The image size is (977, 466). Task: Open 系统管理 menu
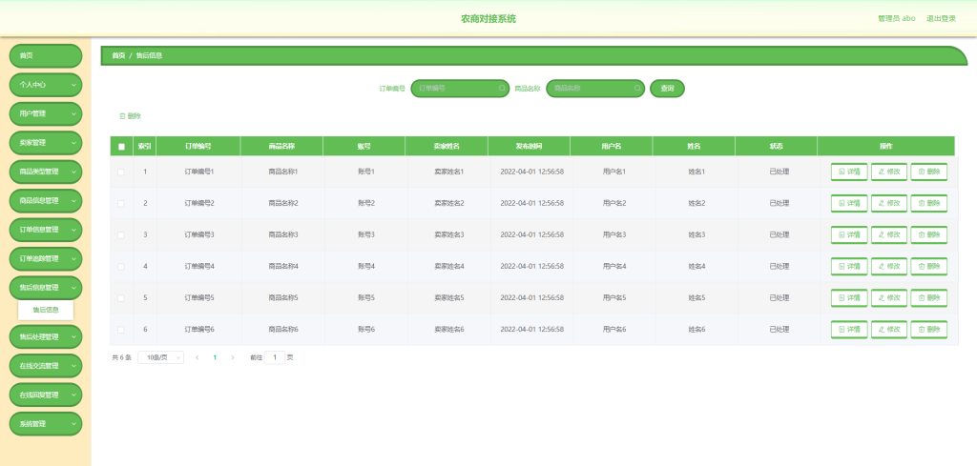(x=46, y=424)
